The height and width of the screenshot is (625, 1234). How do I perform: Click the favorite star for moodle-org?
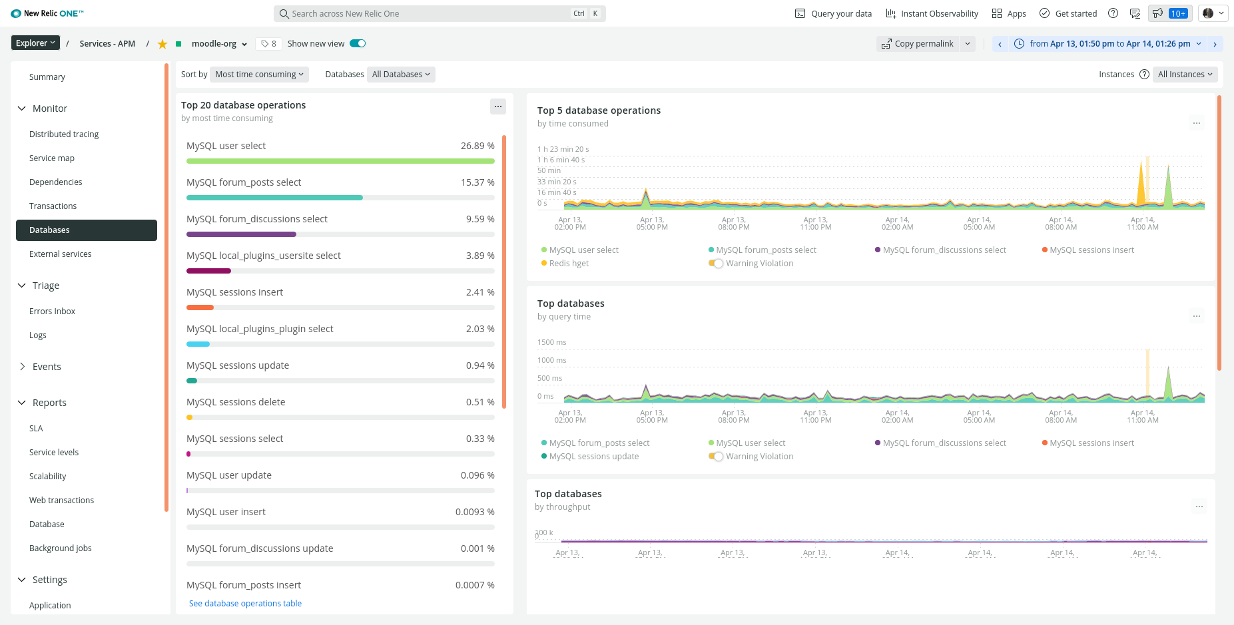[162, 44]
